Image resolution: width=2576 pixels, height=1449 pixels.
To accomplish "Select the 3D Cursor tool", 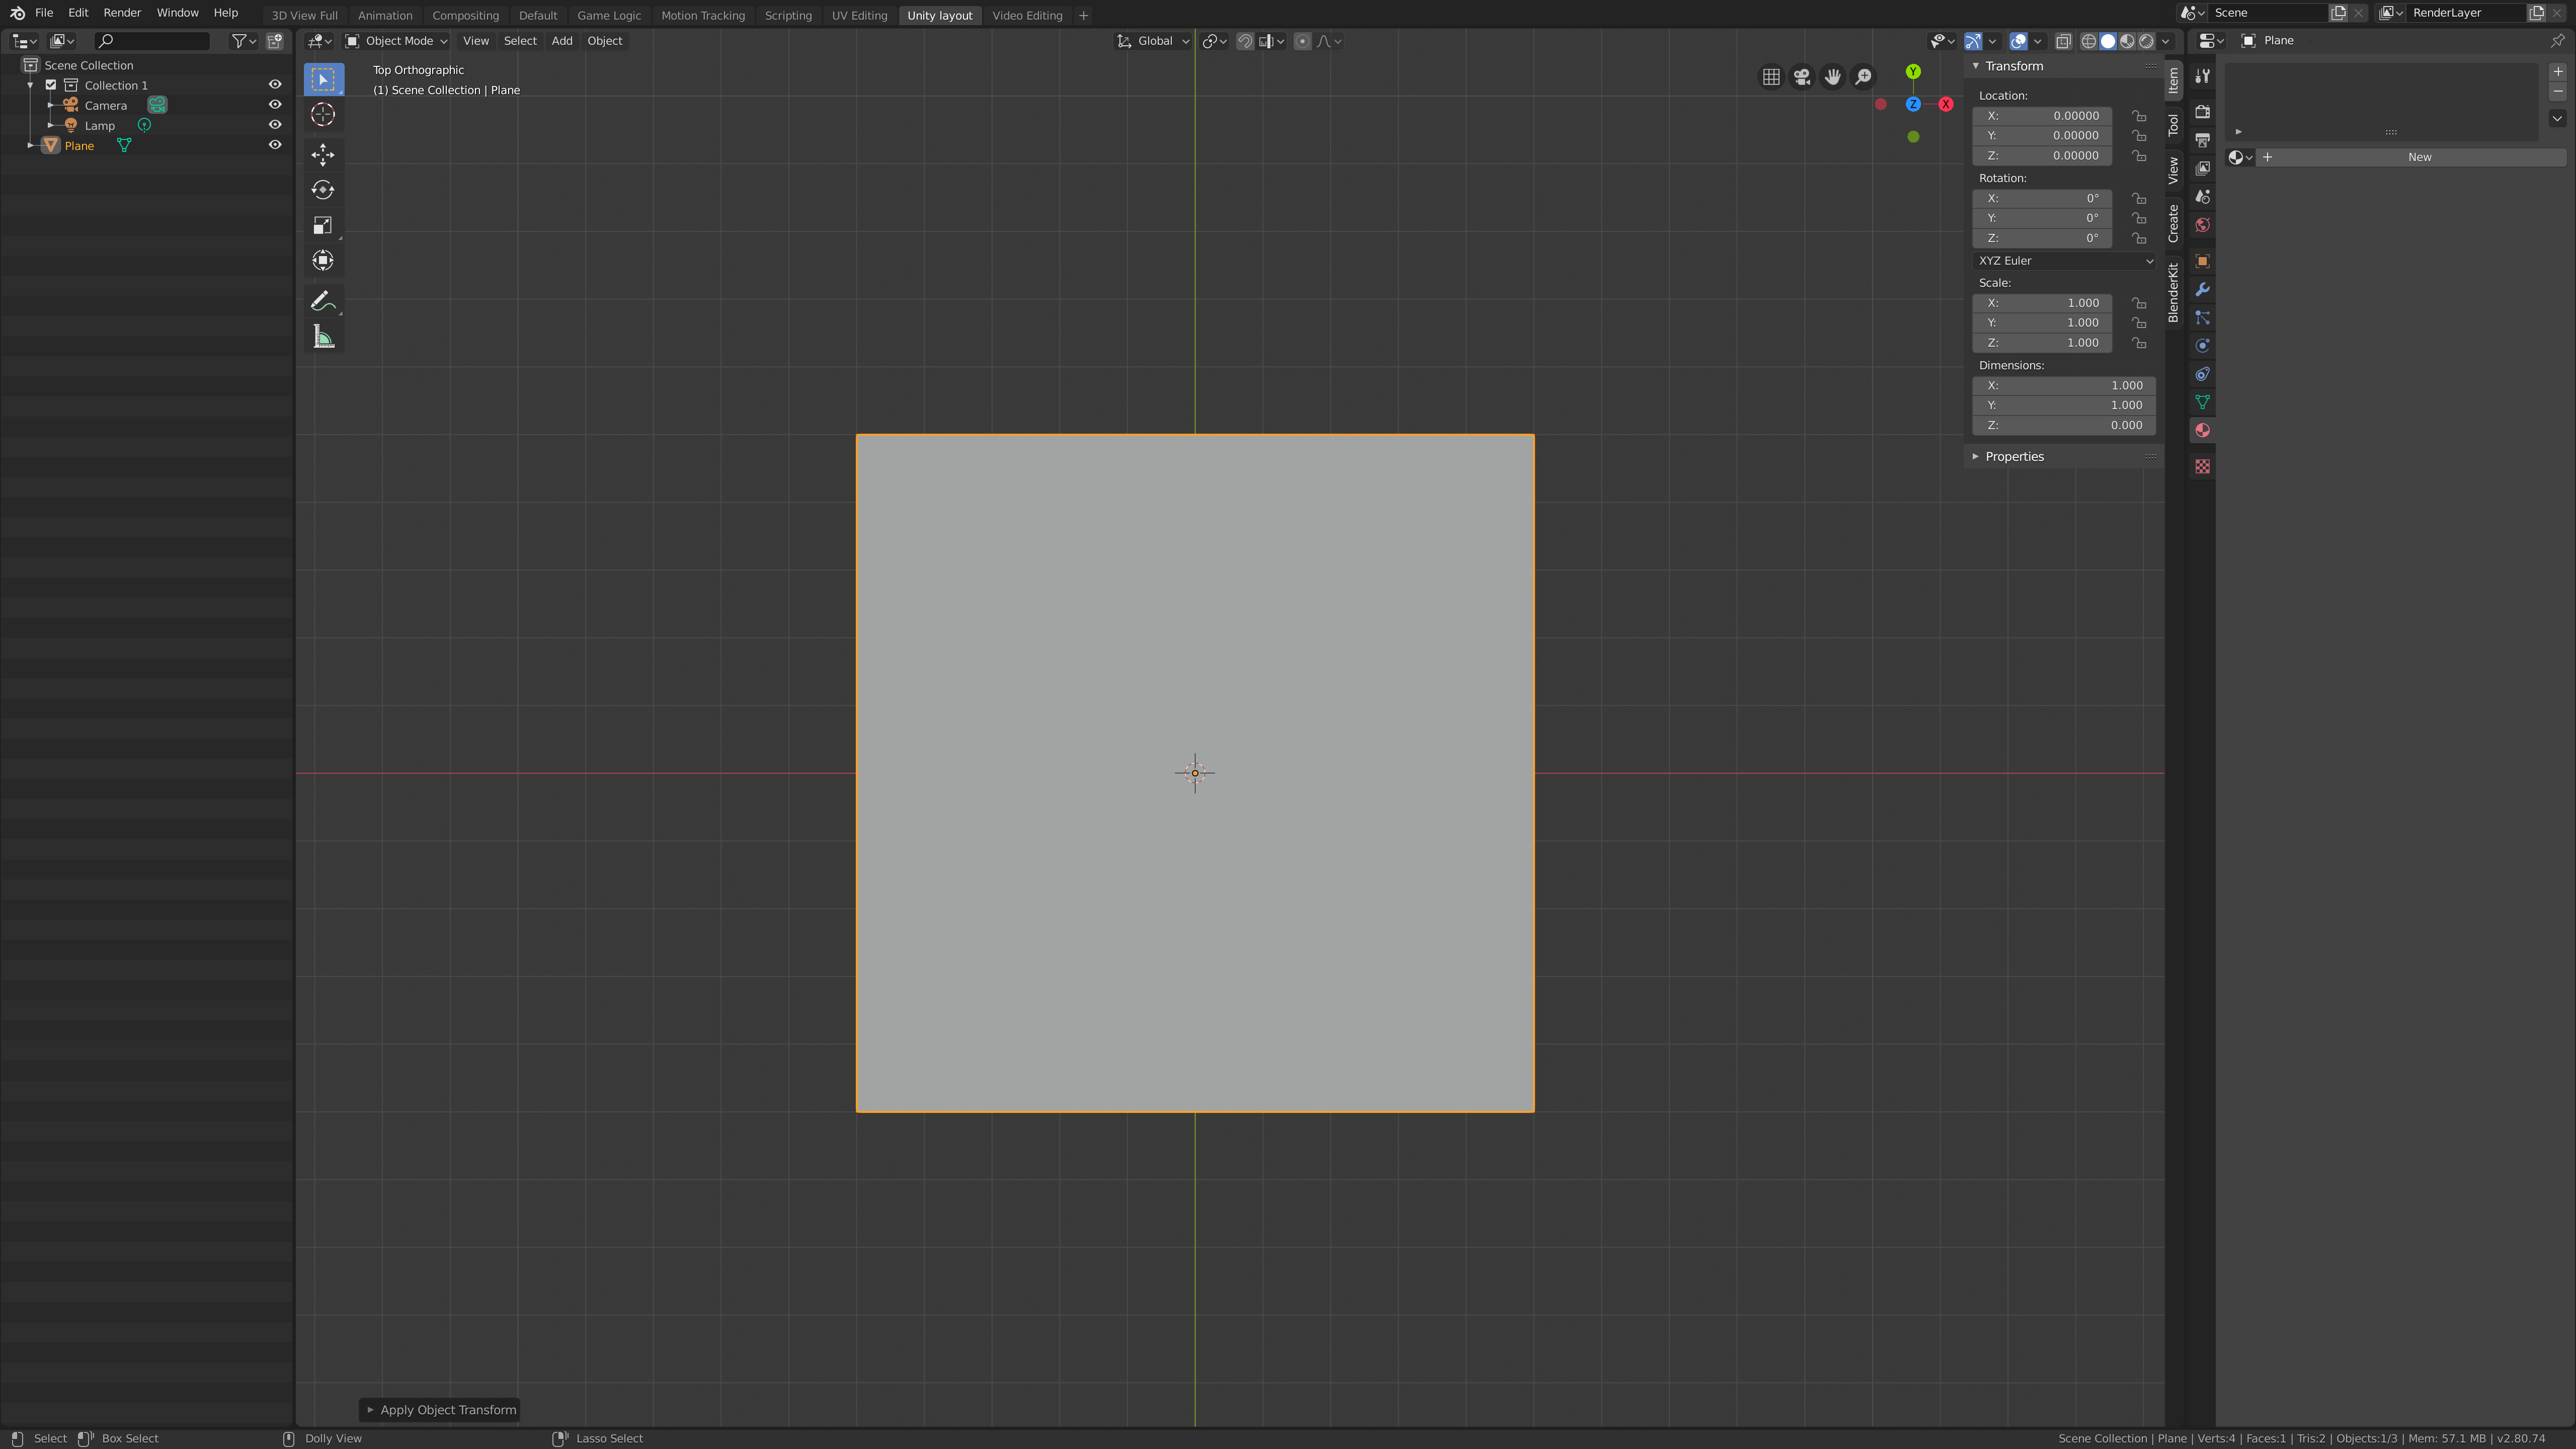I will tap(323, 115).
